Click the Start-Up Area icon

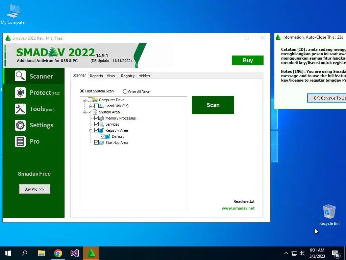[x=101, y=143]
